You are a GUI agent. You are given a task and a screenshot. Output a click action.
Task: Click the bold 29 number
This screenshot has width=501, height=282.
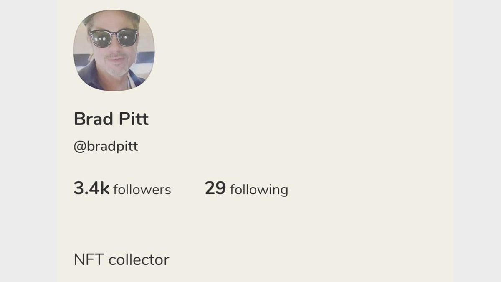pos(215,188)
